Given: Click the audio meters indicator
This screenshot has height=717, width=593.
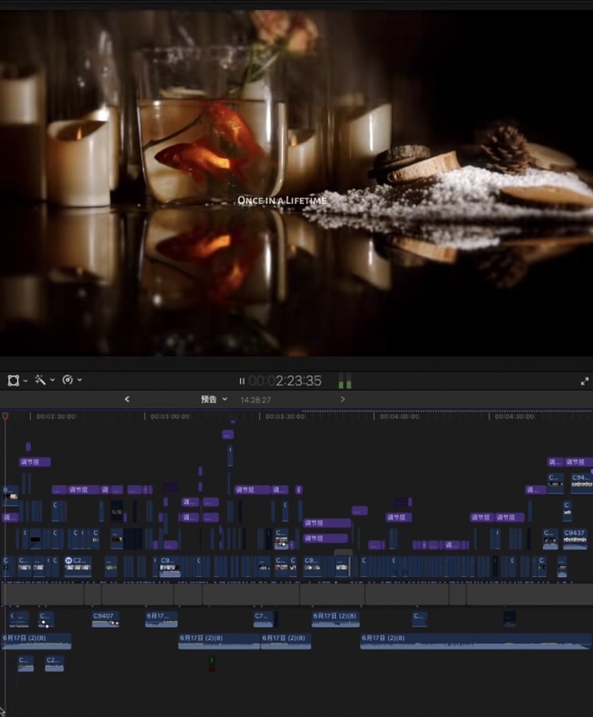Looking at the screenshot, I should pyautogui.click(x=345, y=381).
